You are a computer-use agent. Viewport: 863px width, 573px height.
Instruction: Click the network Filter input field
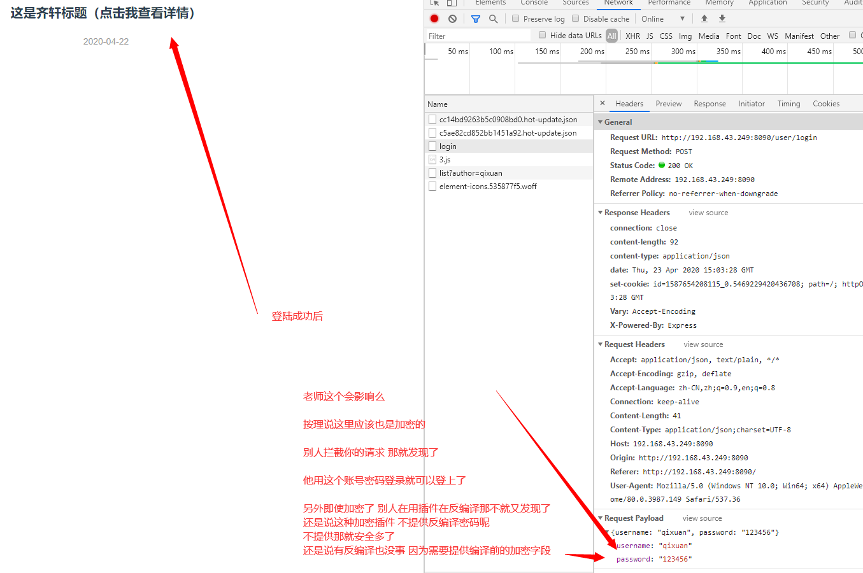(478, 36)
